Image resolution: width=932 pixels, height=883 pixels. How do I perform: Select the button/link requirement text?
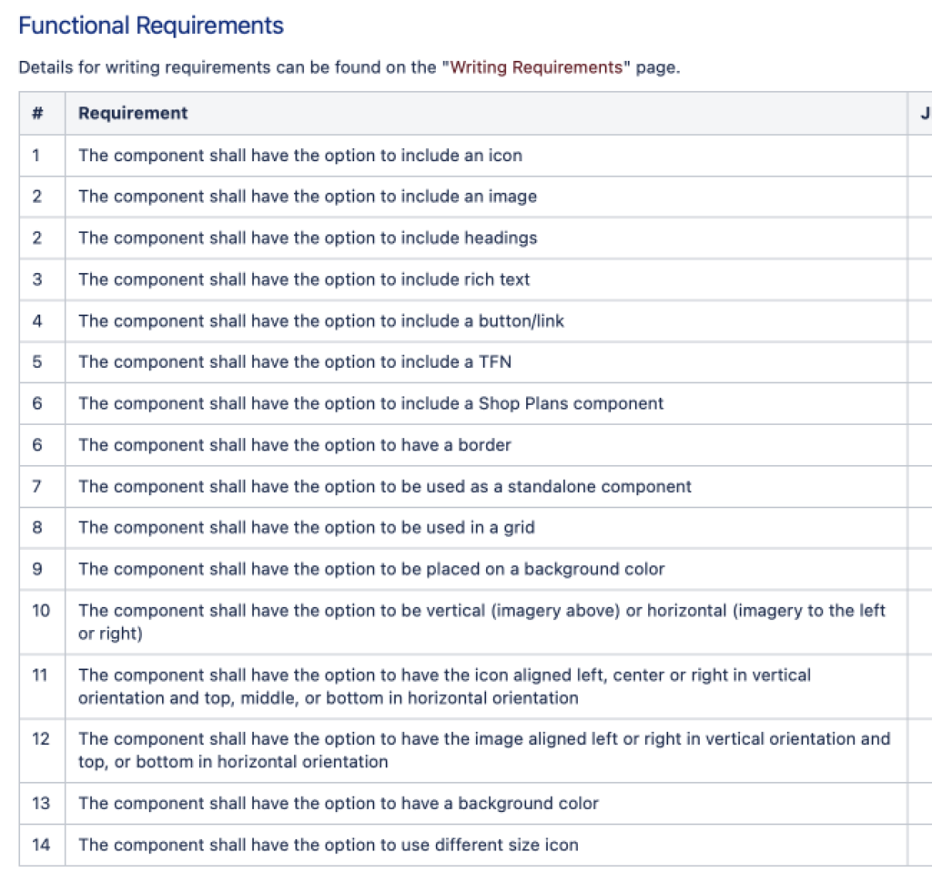pyautogui.click(x=321, y=321)
